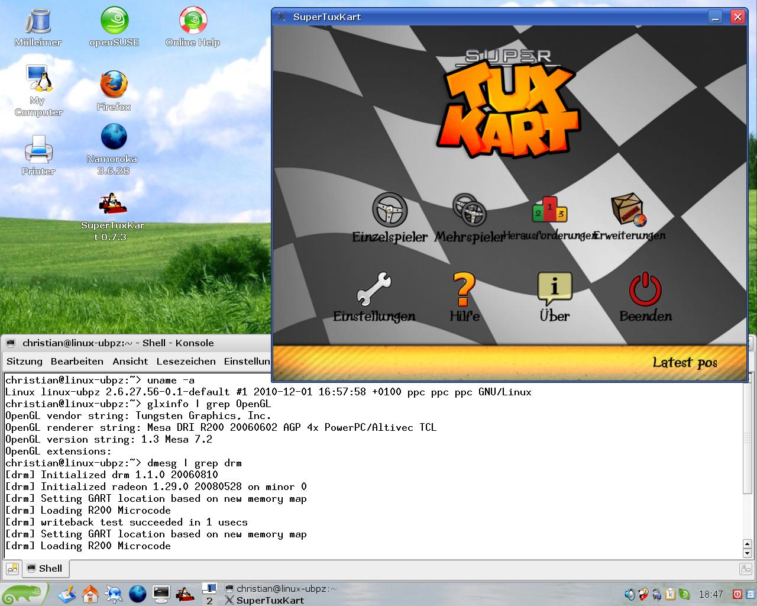This screenshot has height=606, width=757.
Task: Click the 18:47 panel clock
Action: coord(711,594)
